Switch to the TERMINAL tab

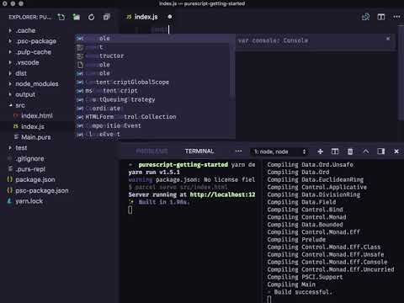199,151
